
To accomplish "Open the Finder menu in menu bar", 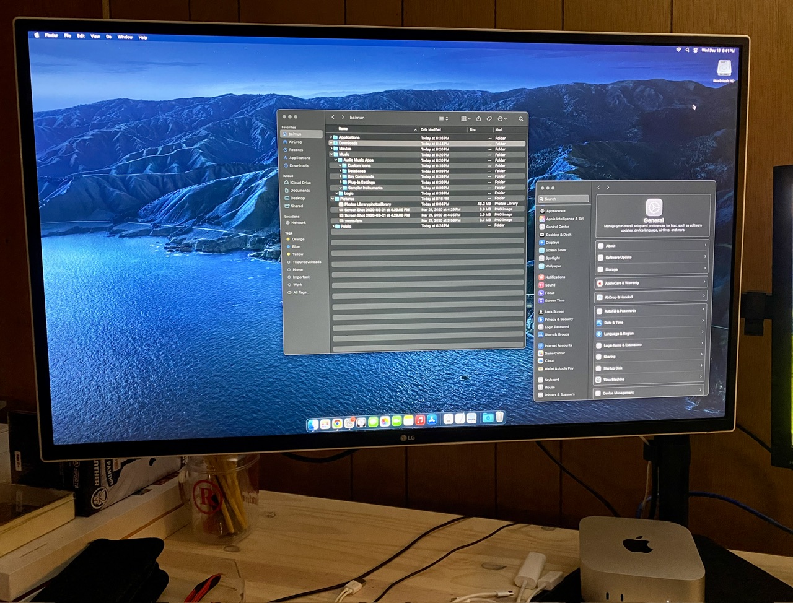I will pos(51,35).
